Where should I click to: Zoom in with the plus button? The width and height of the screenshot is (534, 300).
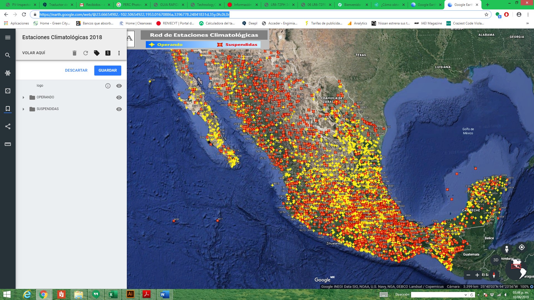(x=477, y=275)
